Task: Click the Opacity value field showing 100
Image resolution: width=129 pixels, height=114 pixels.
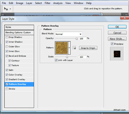Action: (83, 39)
